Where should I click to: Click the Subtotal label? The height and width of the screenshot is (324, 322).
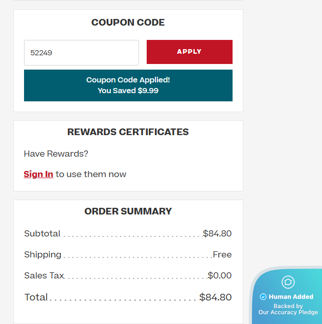(42, 233)
